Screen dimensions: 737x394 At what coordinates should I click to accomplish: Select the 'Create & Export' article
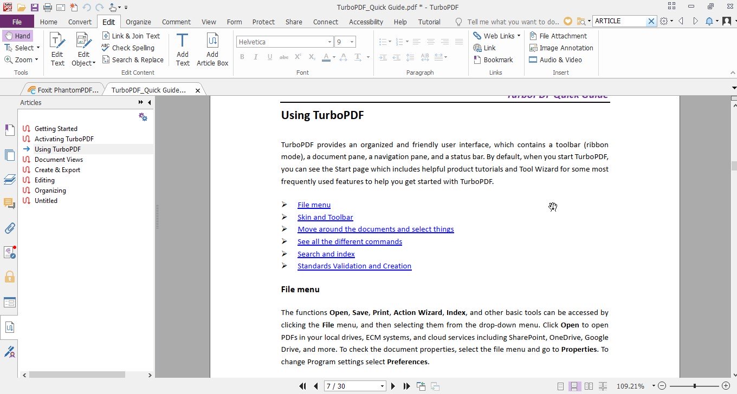click(x=57, y=170)
